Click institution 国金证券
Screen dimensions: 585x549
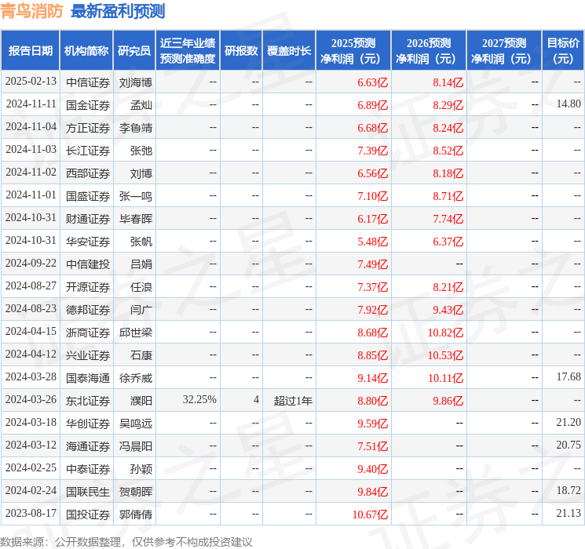point(88,105)
